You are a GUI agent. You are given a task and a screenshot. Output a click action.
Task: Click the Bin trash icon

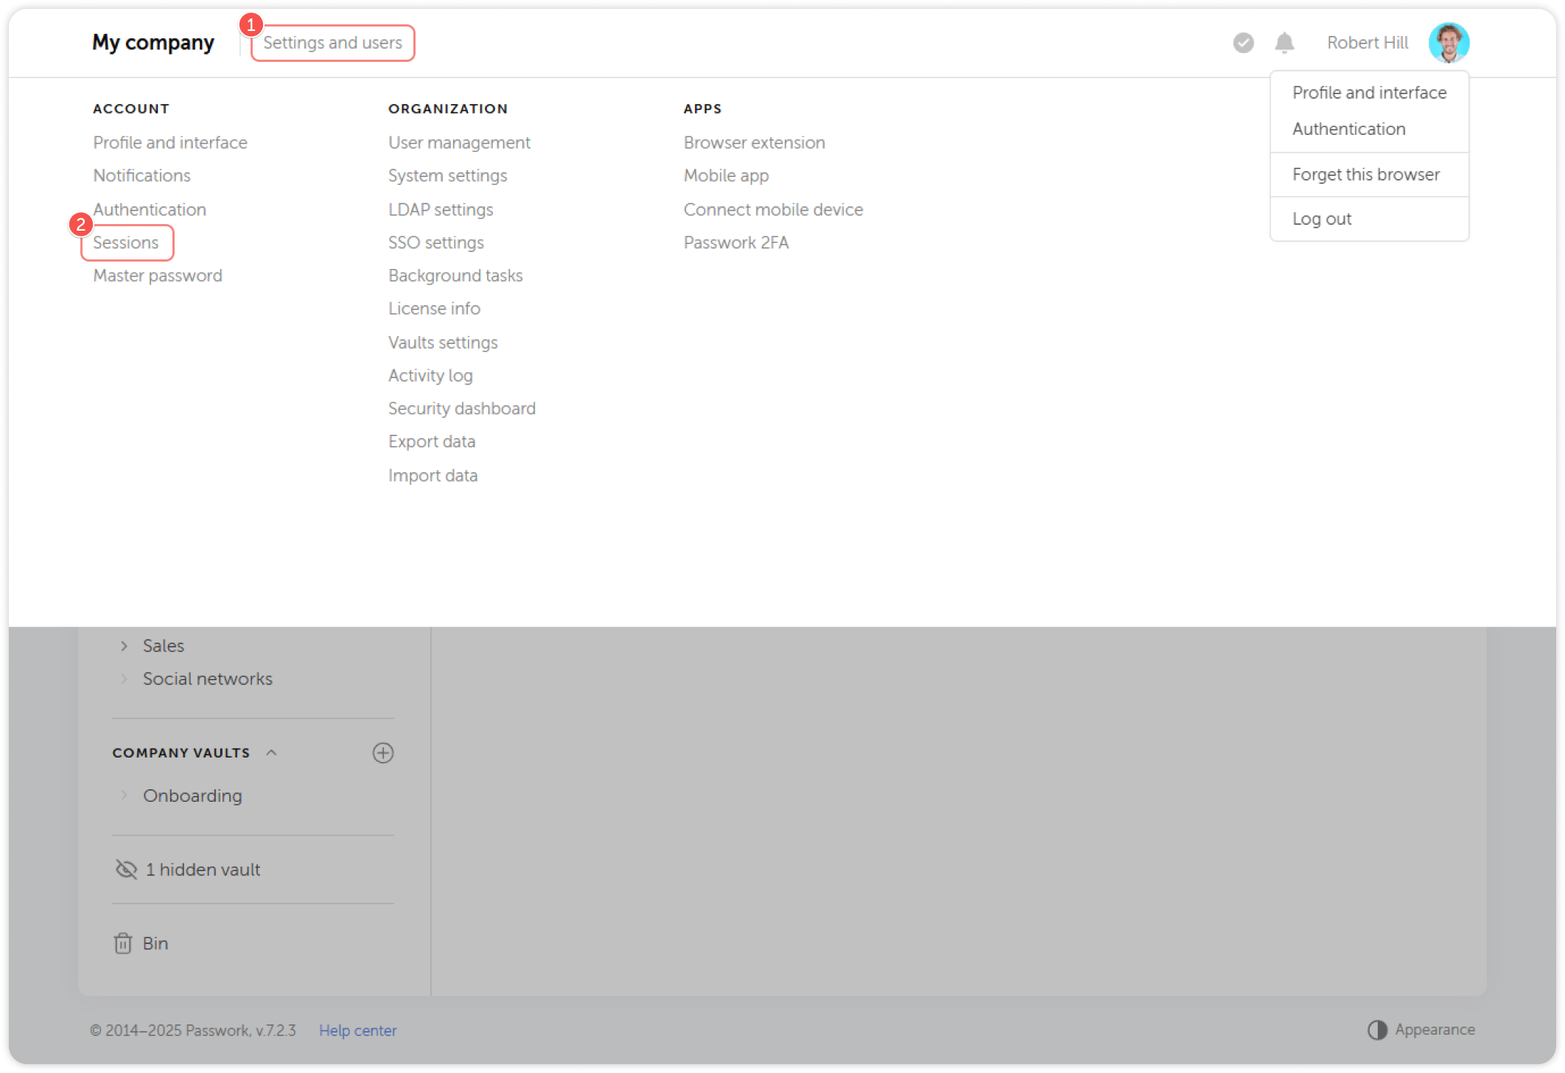pos(123,943)
